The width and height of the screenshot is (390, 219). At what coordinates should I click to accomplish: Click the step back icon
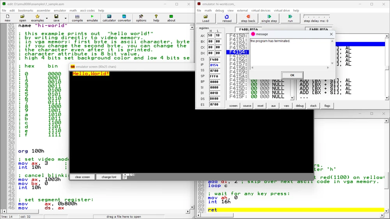pyautogui.click(x=248, y=18)
